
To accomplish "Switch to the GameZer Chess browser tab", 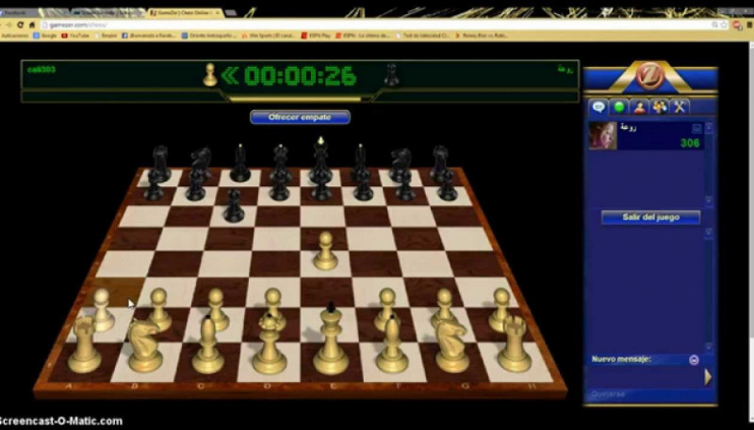I will coord(185,13).
